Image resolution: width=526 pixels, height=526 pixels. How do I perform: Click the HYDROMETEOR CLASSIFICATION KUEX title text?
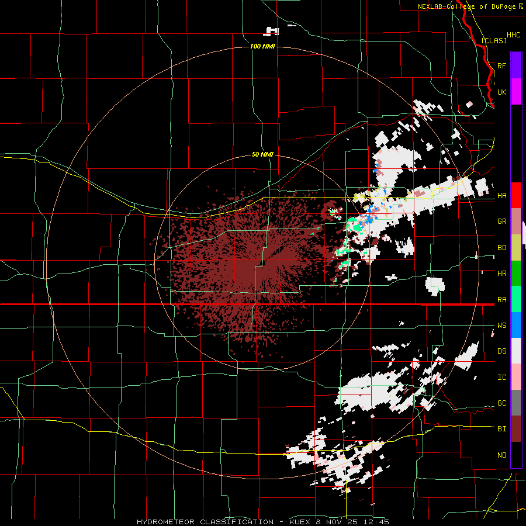[x=262, y=522]
